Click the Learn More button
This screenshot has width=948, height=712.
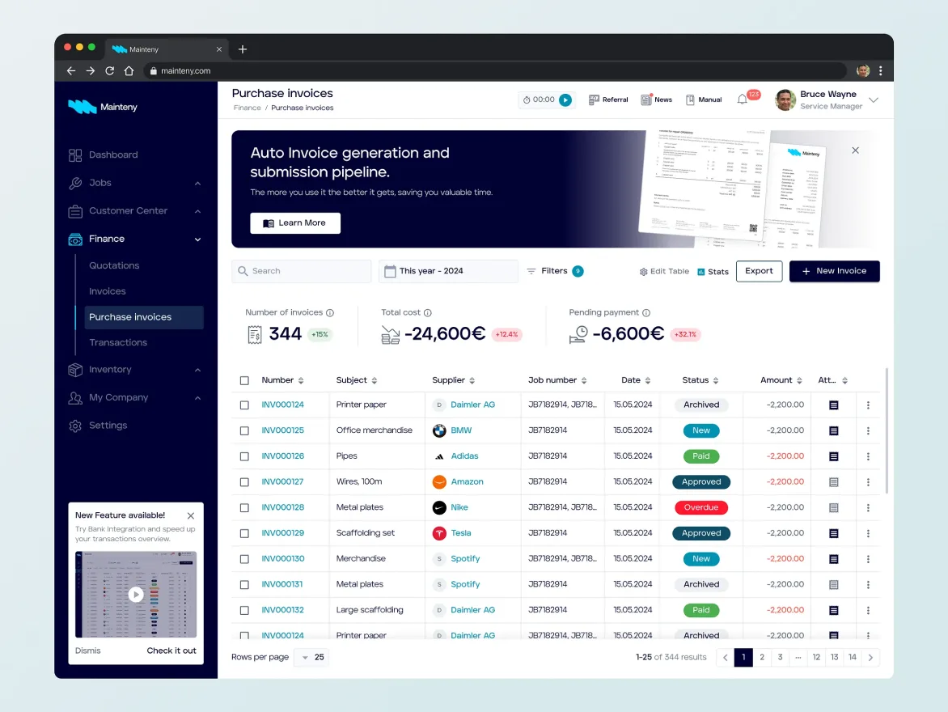(x=295, y=222)
